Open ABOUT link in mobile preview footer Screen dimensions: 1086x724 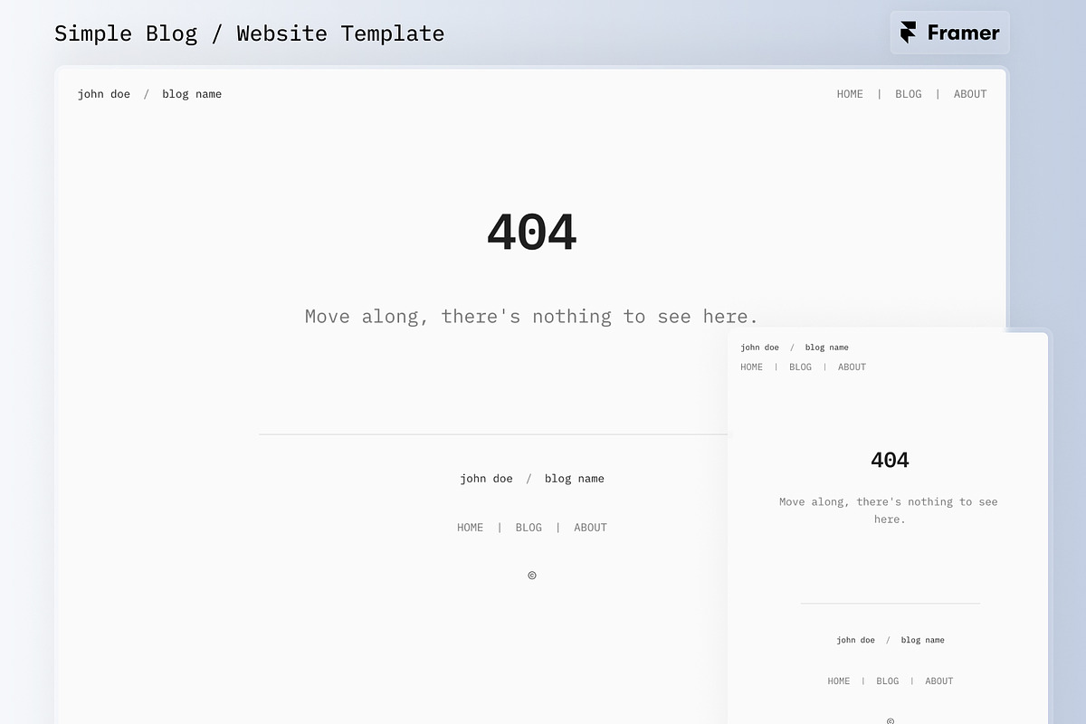coord(939,681)
